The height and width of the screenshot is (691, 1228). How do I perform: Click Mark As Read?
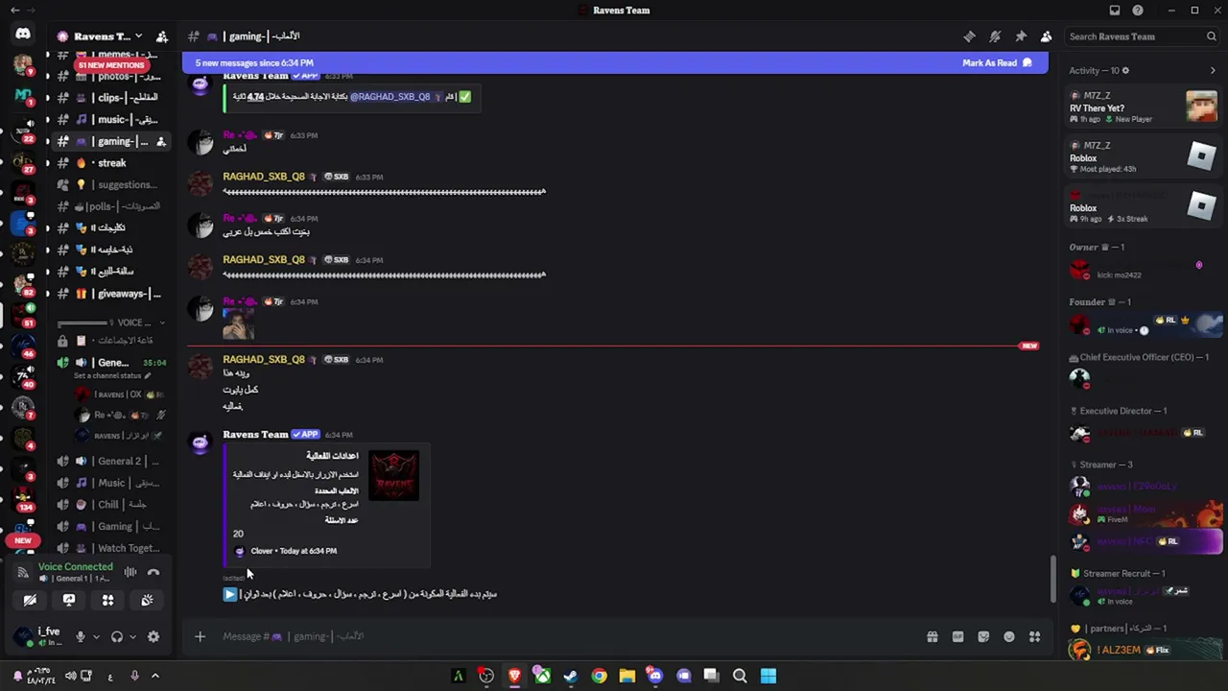pos(997,63)
